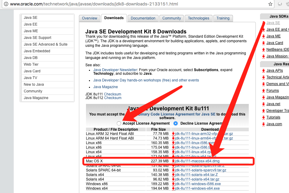Click the bookmark star icon in address bar
Screen dimensions: 289x193
(270, 4)
